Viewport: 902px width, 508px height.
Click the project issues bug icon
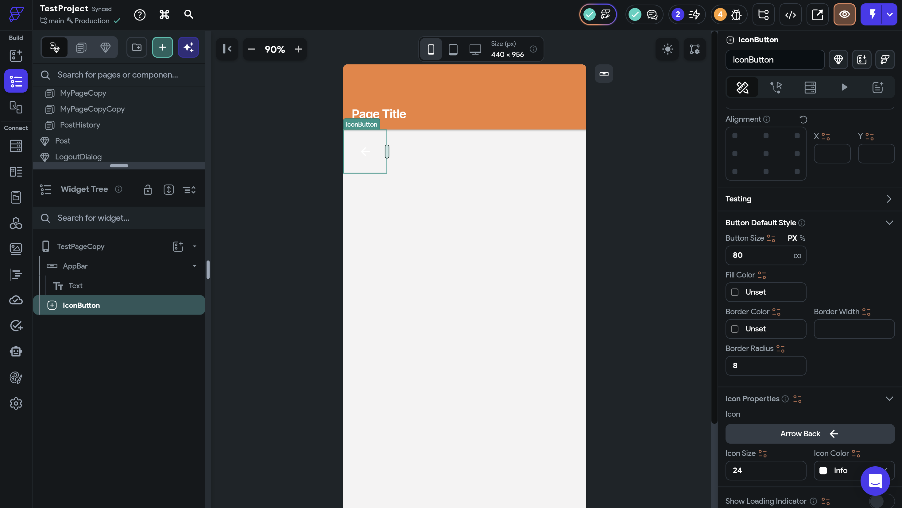click(736, 15)
